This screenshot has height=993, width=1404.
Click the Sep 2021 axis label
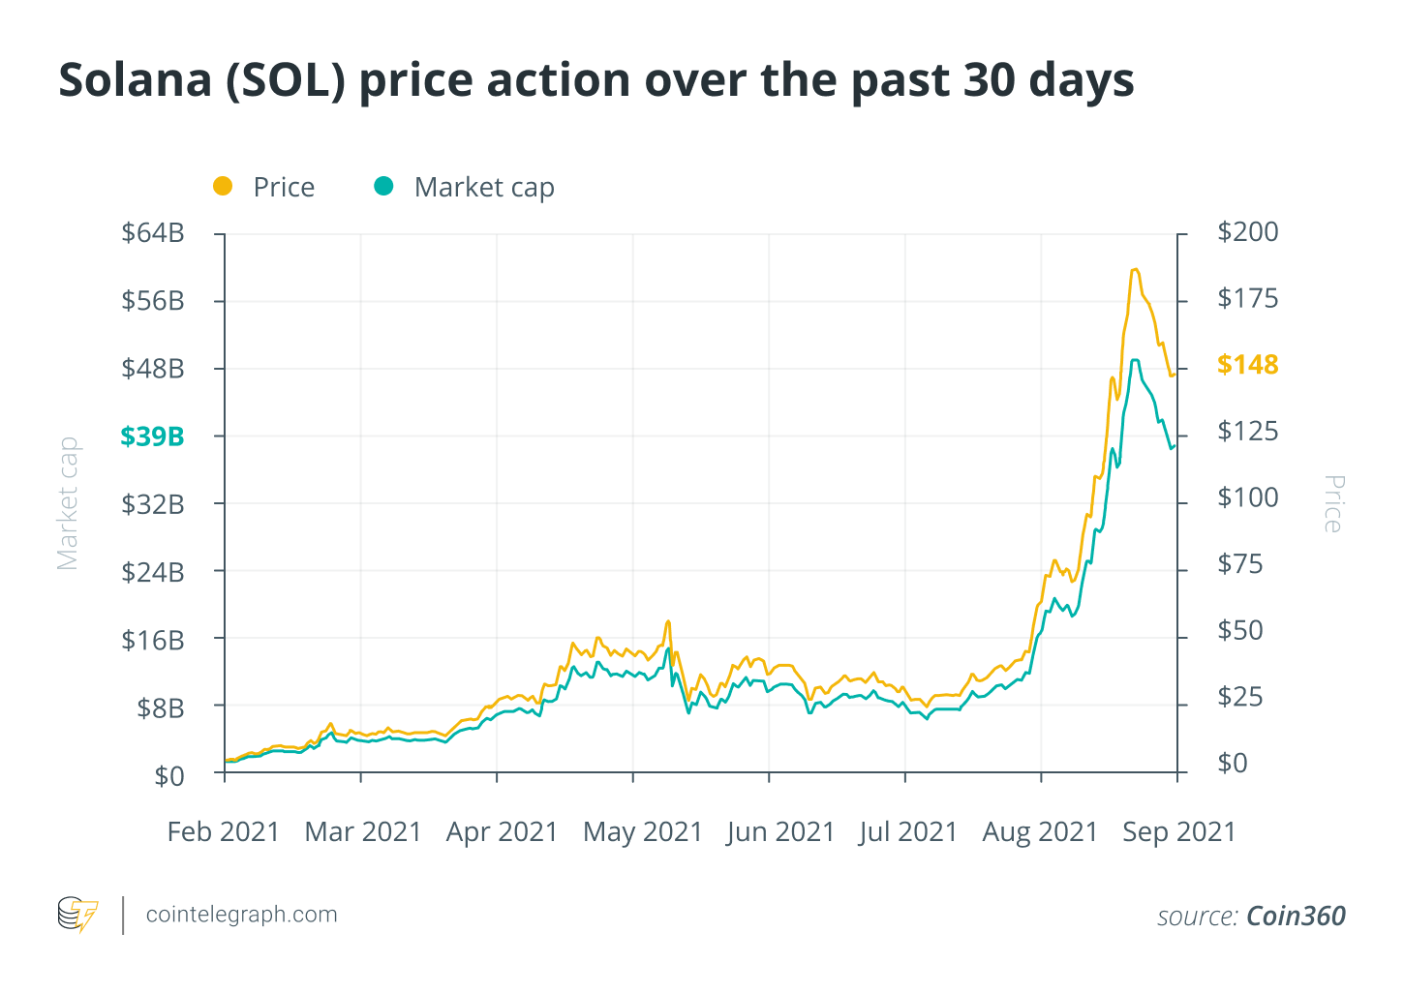point(1179,831)
